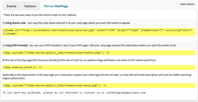The image size is (198, 102).
Task: Click the info@simplephpscripts.com contact address
Action: [x=126, y=93]
